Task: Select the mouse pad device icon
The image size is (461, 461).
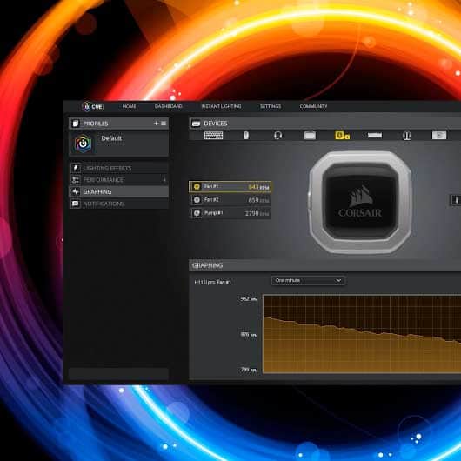Action: coord(310,135)
